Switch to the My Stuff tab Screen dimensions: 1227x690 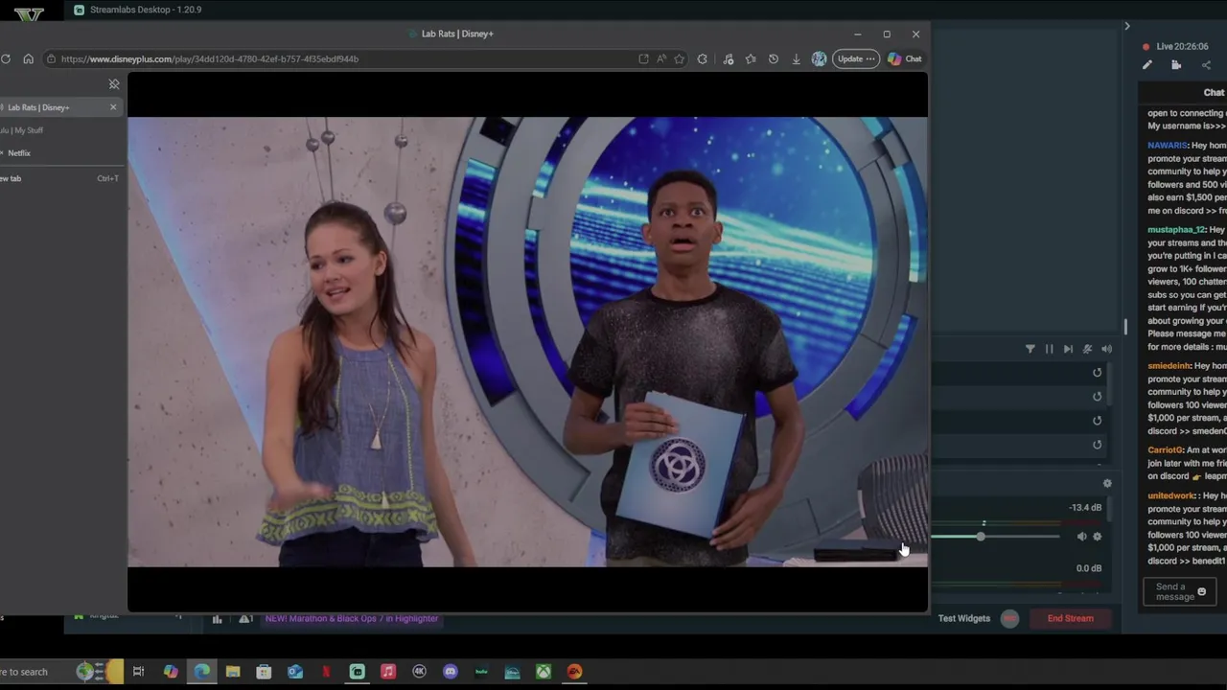[59, 130]
